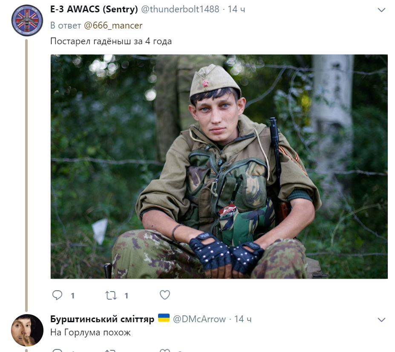Open the E-3 AWACS (Sentry) display name
The image size is (395, 352).
[94, 9]
